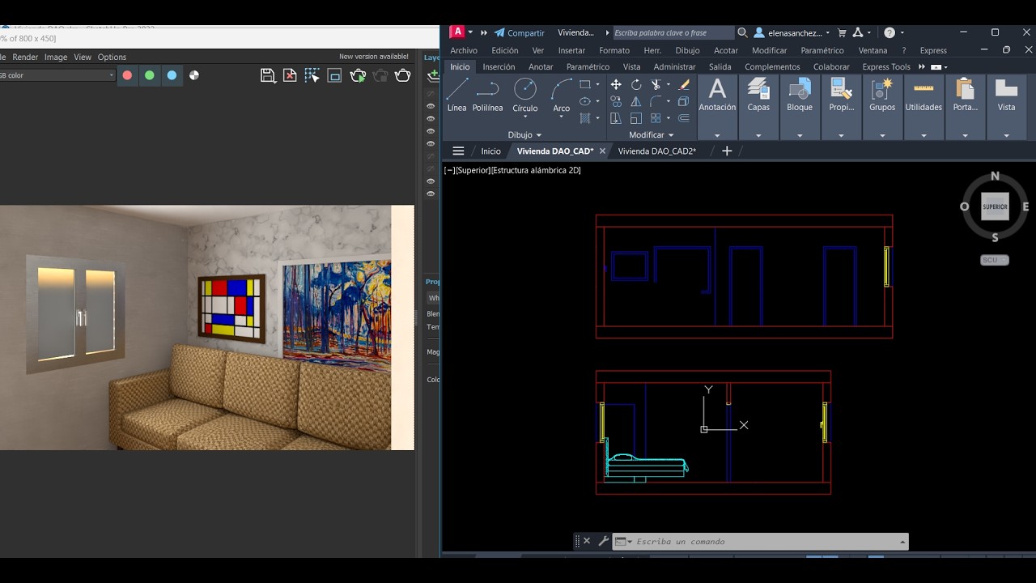Click the New version available! notice
The image size is (1036, 583).
point(373,57)
